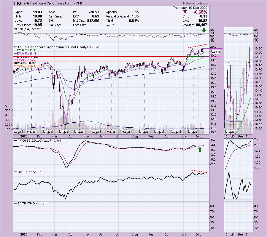Click the 14.5 price axis label
Screen dimensions: 267x237
pos(213,96)
